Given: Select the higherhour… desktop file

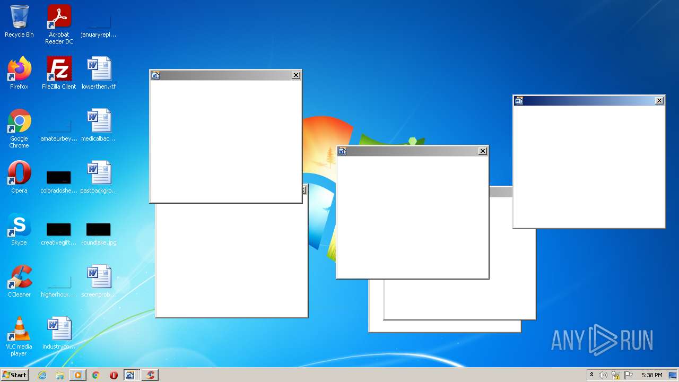Looking at the screenshot, I should [59, 285].
